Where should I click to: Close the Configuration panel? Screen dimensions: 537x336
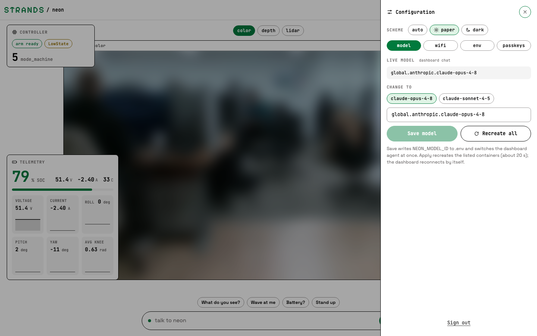point(525,12)
